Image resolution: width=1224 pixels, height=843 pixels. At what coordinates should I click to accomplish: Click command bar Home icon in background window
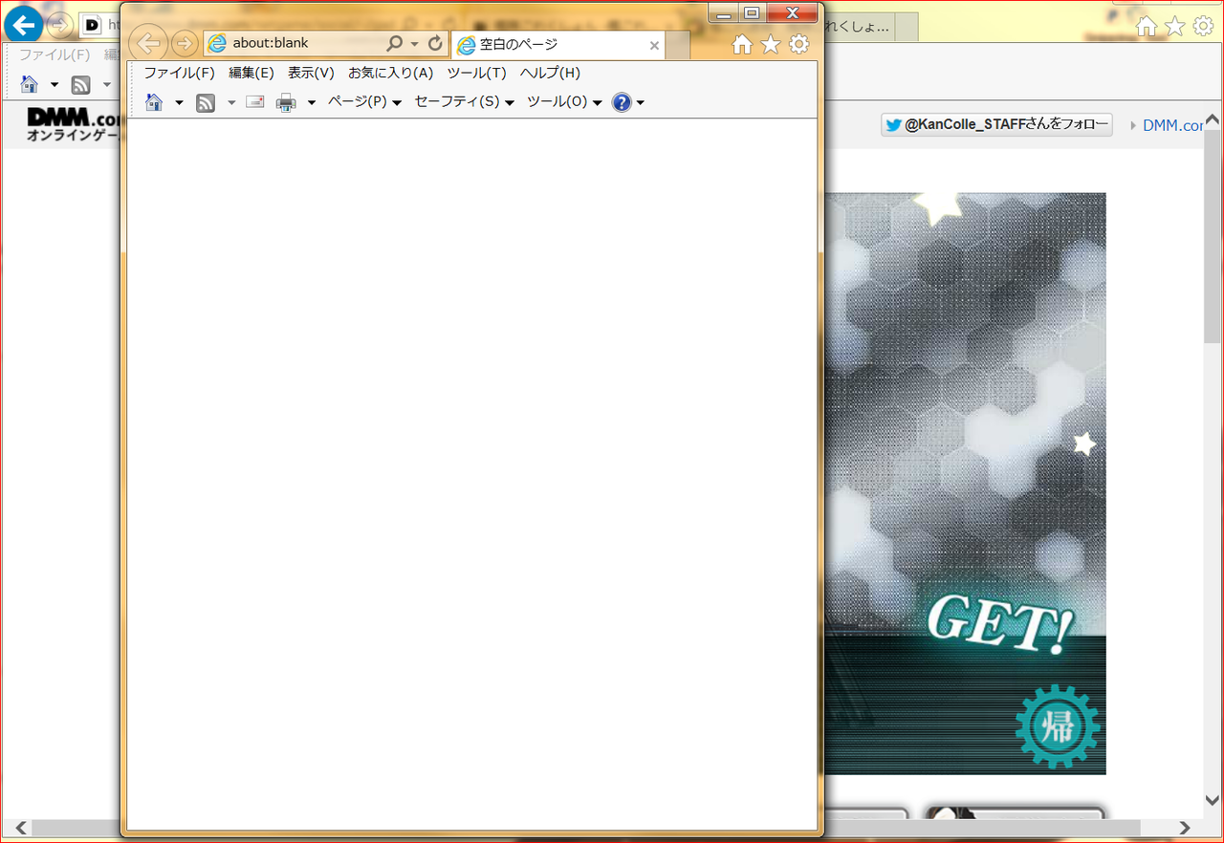coord(30,85)
